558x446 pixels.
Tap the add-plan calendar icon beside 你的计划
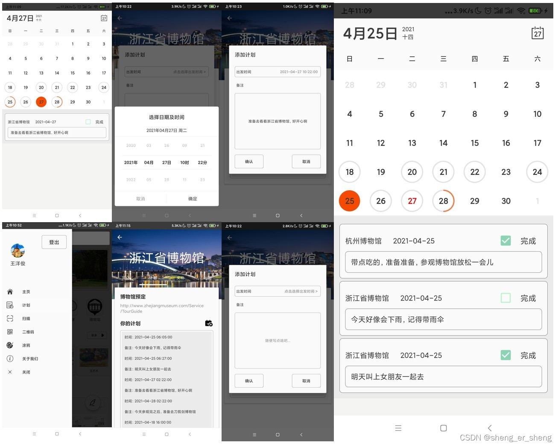pyautogui.click(x=209, y=323)
